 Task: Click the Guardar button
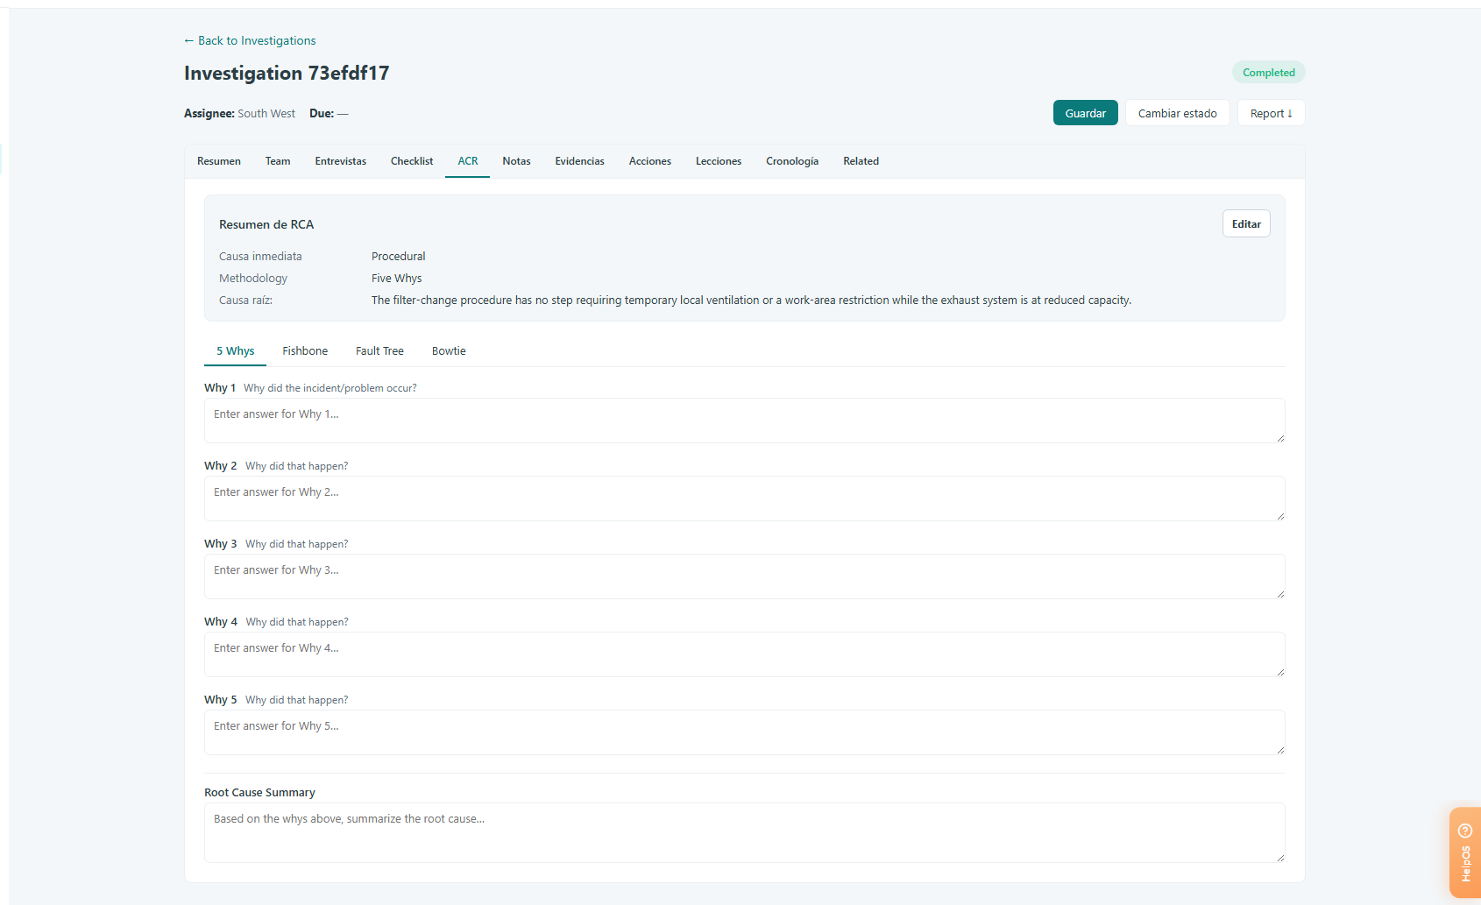[1085, 113]
